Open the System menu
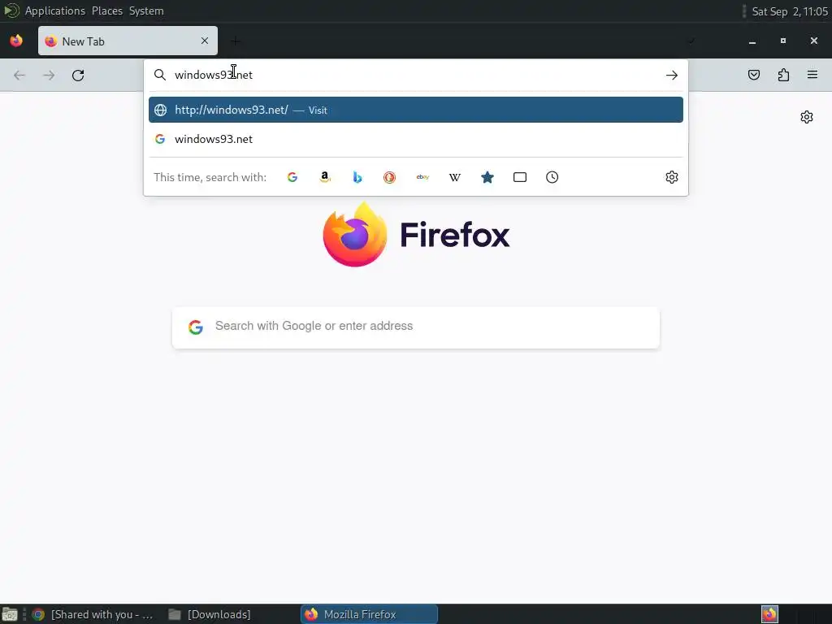832x624 pixels. 146,11
